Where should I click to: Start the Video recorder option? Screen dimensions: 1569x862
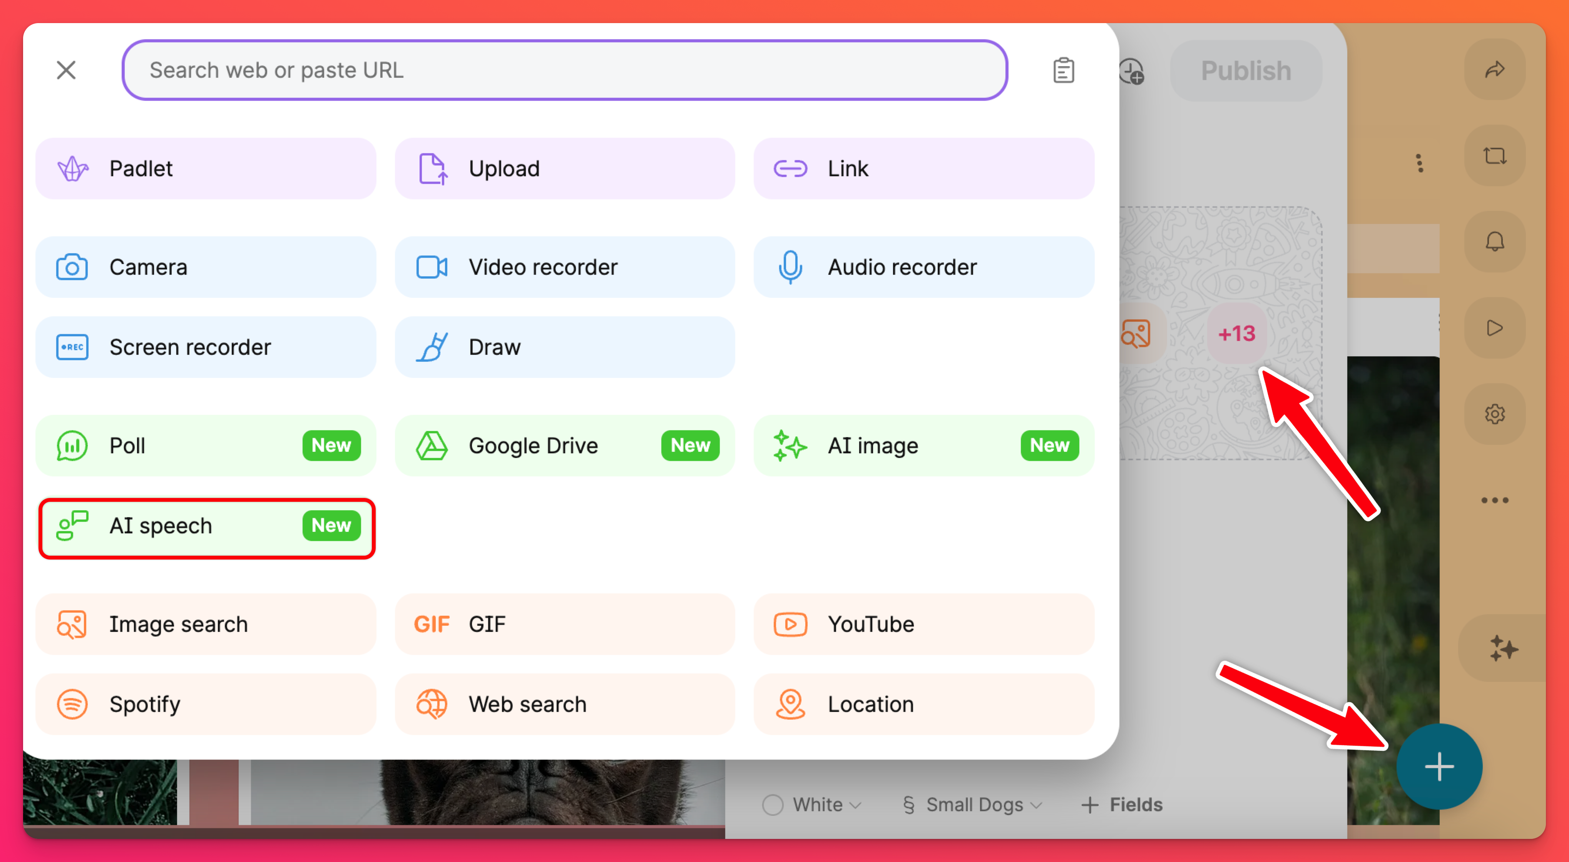coord(565,267)
